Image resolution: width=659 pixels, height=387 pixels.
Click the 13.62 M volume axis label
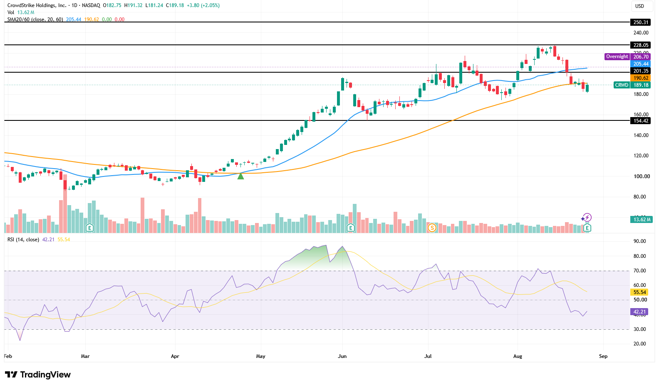point(641,219)
